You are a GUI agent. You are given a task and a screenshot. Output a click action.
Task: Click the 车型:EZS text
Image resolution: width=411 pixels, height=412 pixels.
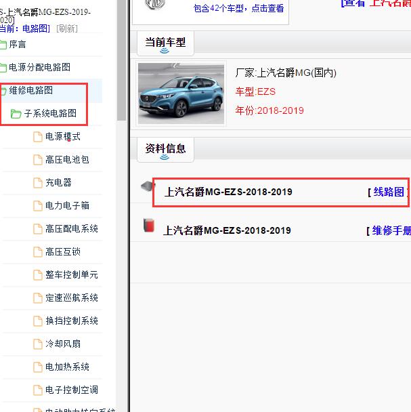pos(255,91)
